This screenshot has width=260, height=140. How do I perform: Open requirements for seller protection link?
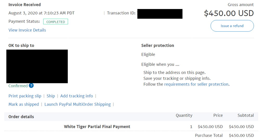tap(196, 84)
